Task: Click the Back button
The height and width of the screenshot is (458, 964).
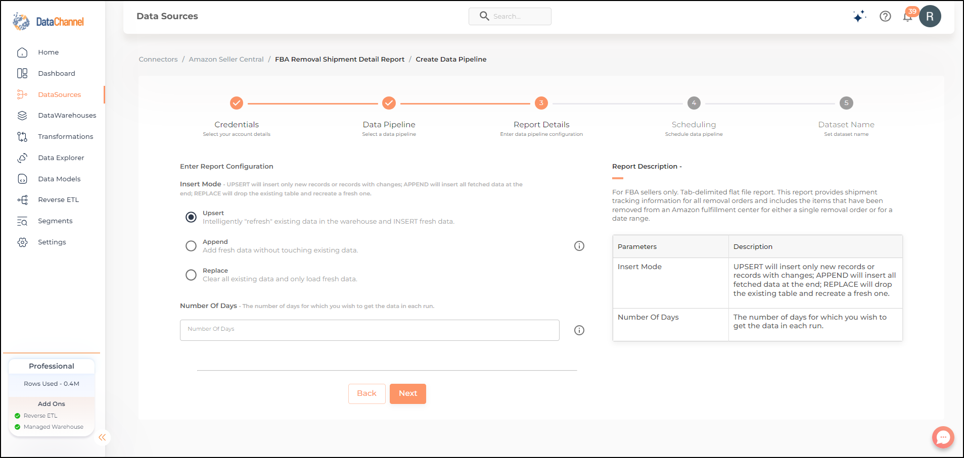Action: (x=367, y=394)
